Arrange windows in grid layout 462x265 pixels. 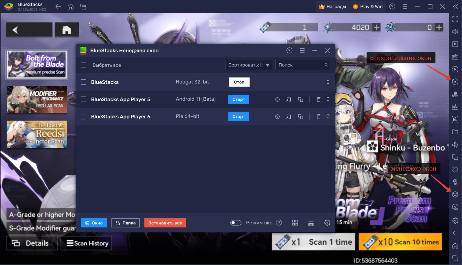click(x=295, y=223)
